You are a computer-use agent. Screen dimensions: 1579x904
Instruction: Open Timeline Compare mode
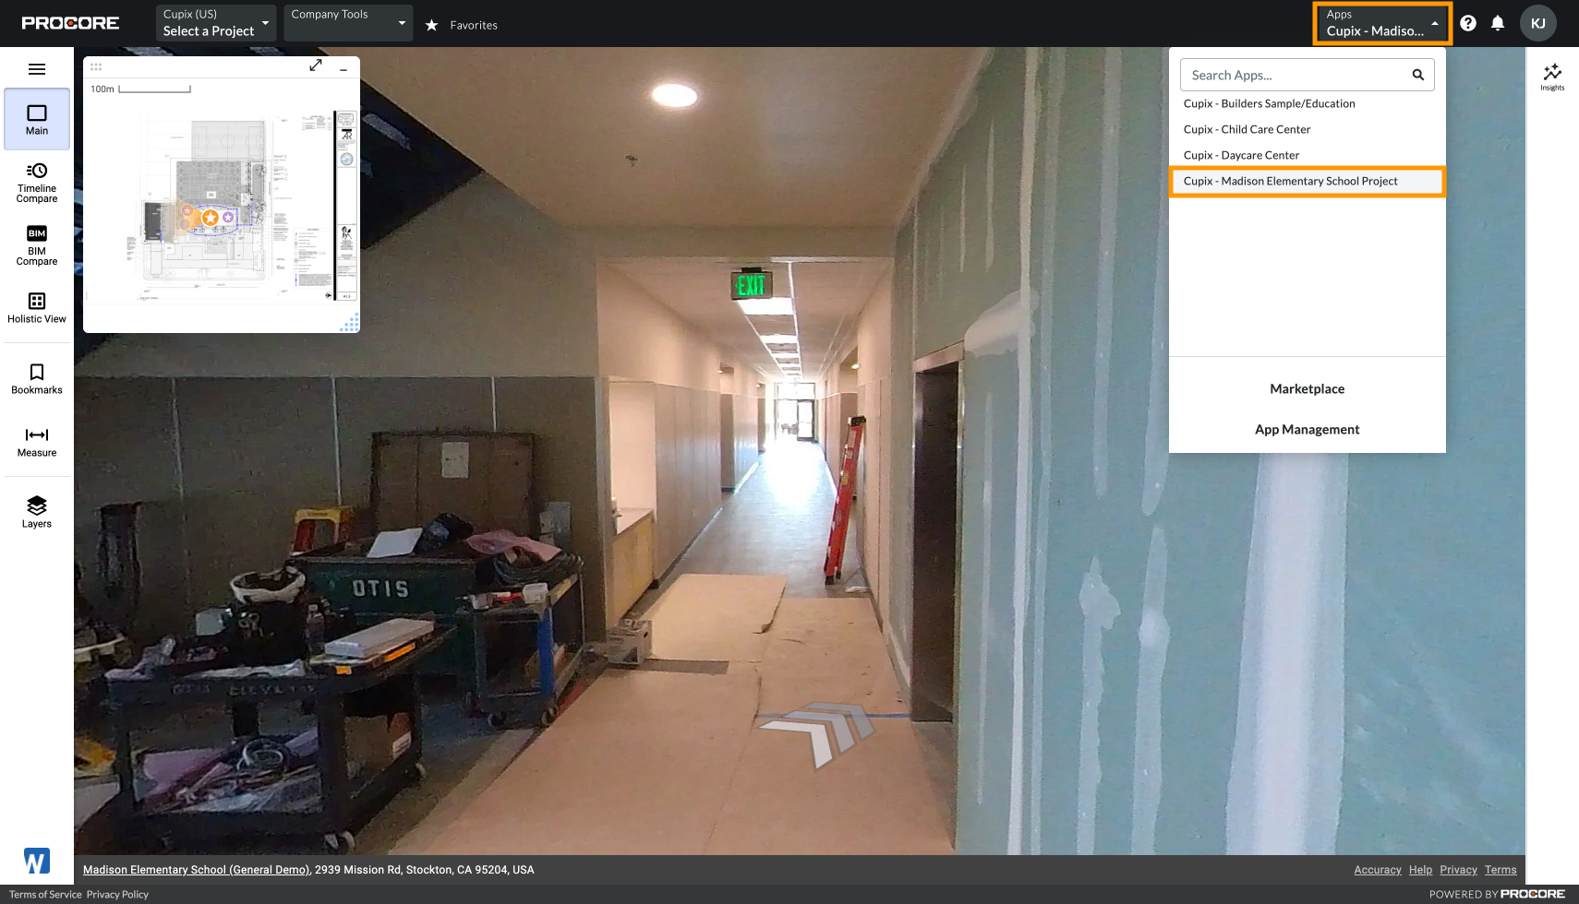point(37,183)
